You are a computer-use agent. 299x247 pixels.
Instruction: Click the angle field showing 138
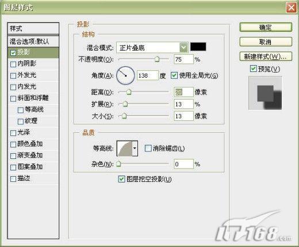coord(147,75)
